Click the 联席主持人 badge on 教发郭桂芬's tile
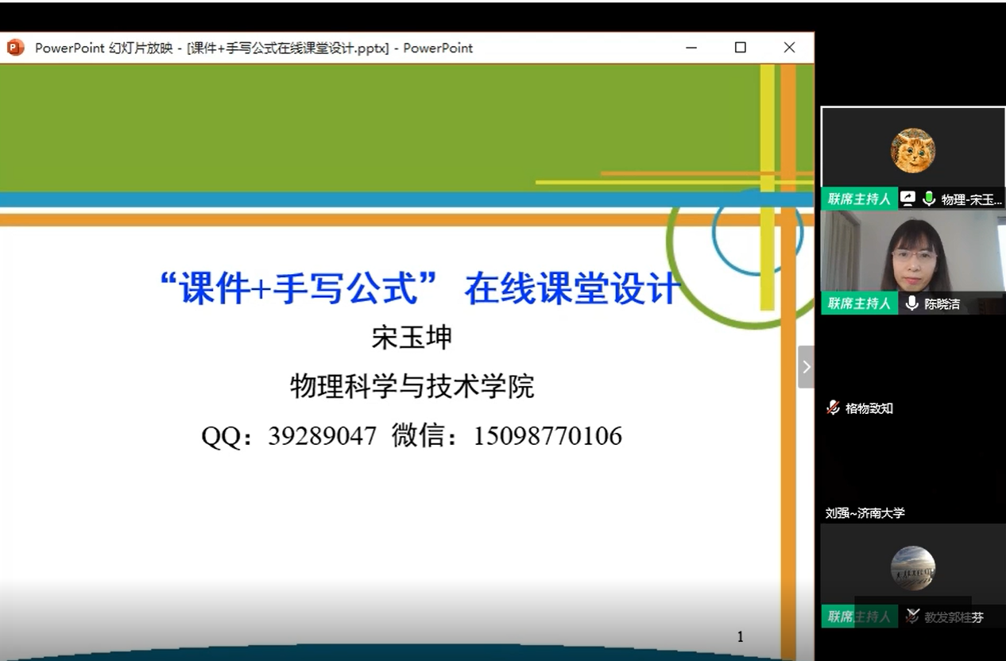This screenshot has width=1006, height=661. click(859, 616)
